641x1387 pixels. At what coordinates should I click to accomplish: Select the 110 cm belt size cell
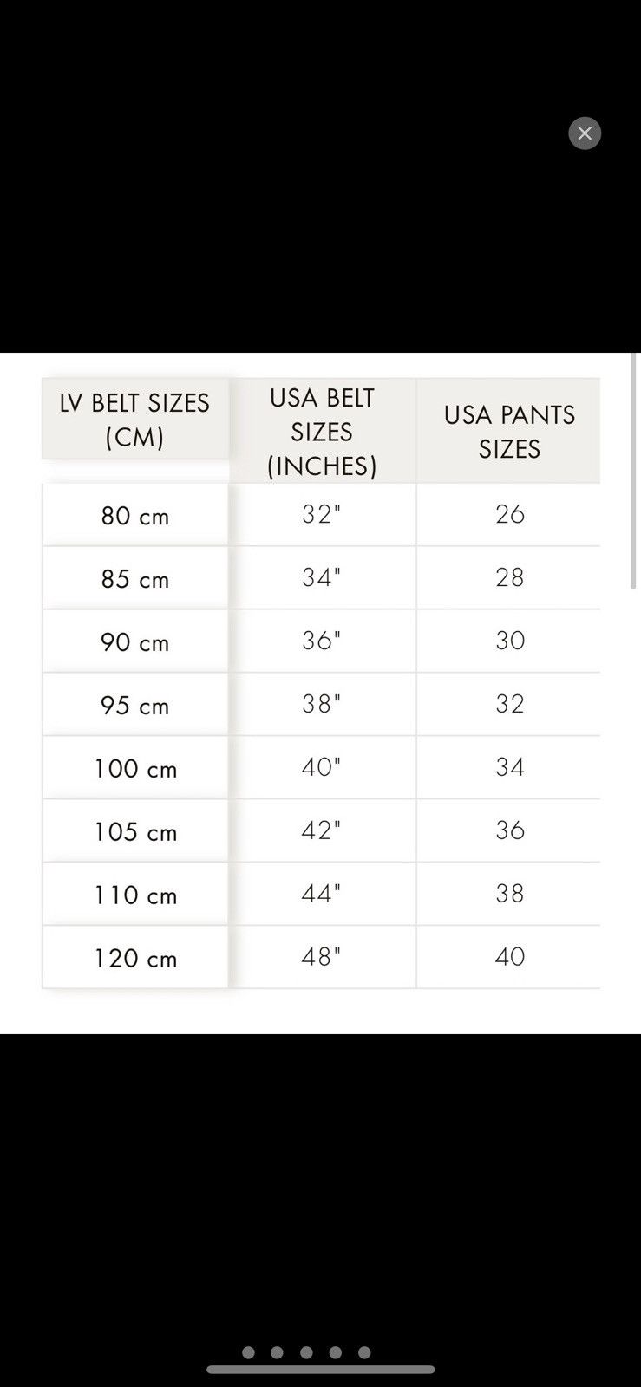click(135, 895)
